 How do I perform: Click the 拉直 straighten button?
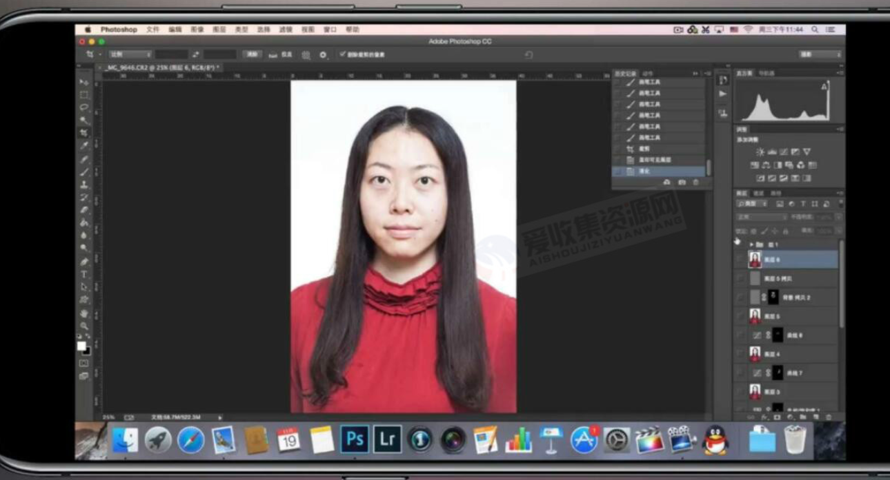(281, 54)
